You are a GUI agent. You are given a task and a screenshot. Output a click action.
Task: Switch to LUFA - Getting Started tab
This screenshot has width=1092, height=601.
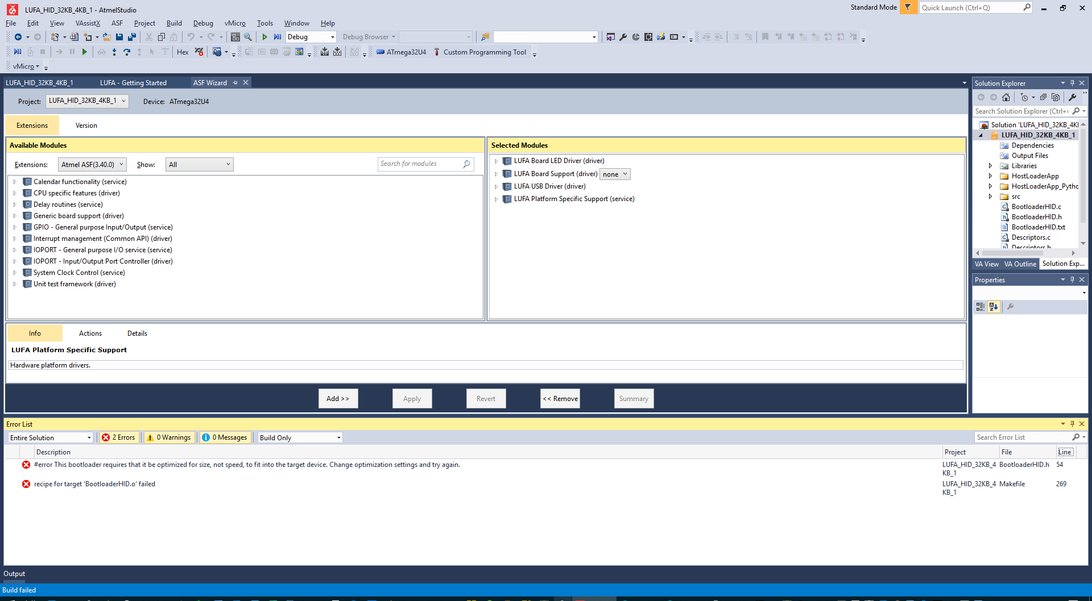point(133,83)
